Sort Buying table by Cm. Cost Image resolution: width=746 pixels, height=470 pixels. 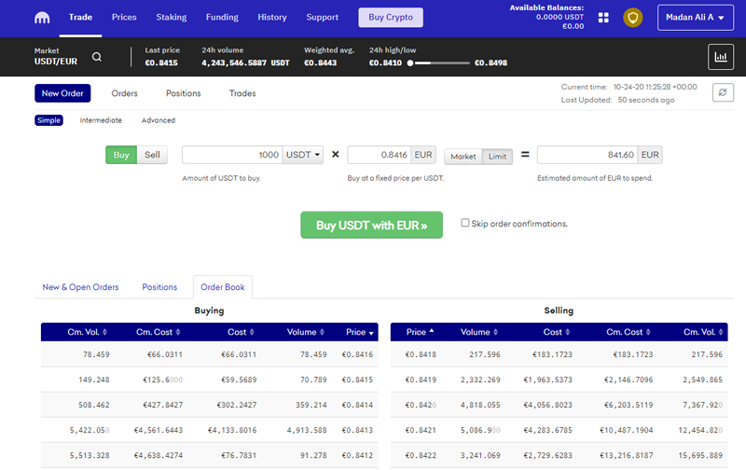(x=158, y=332)
